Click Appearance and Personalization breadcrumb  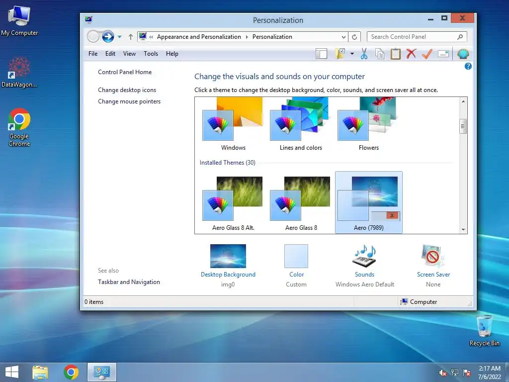coord(199,37)
